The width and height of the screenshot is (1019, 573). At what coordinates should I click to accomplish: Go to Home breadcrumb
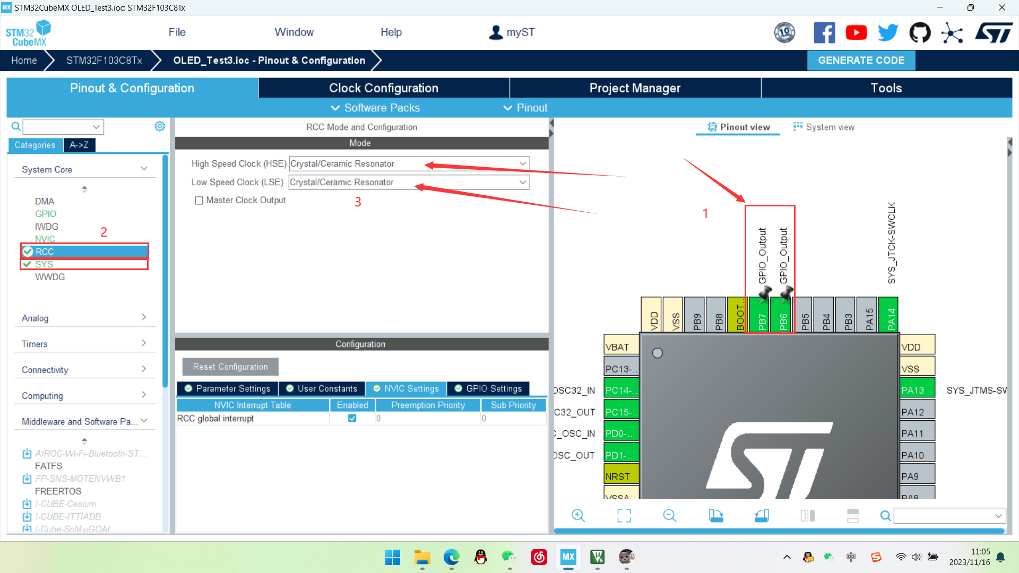point(24,60)
